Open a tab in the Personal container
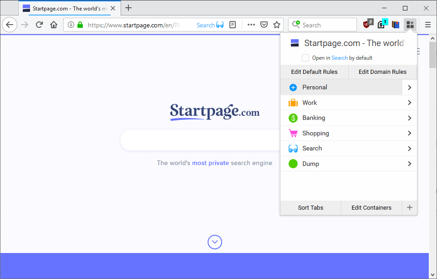437x279 pixels. [341, 88]
